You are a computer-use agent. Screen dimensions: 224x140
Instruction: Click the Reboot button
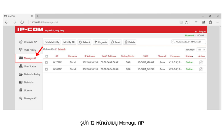[84, 42]
